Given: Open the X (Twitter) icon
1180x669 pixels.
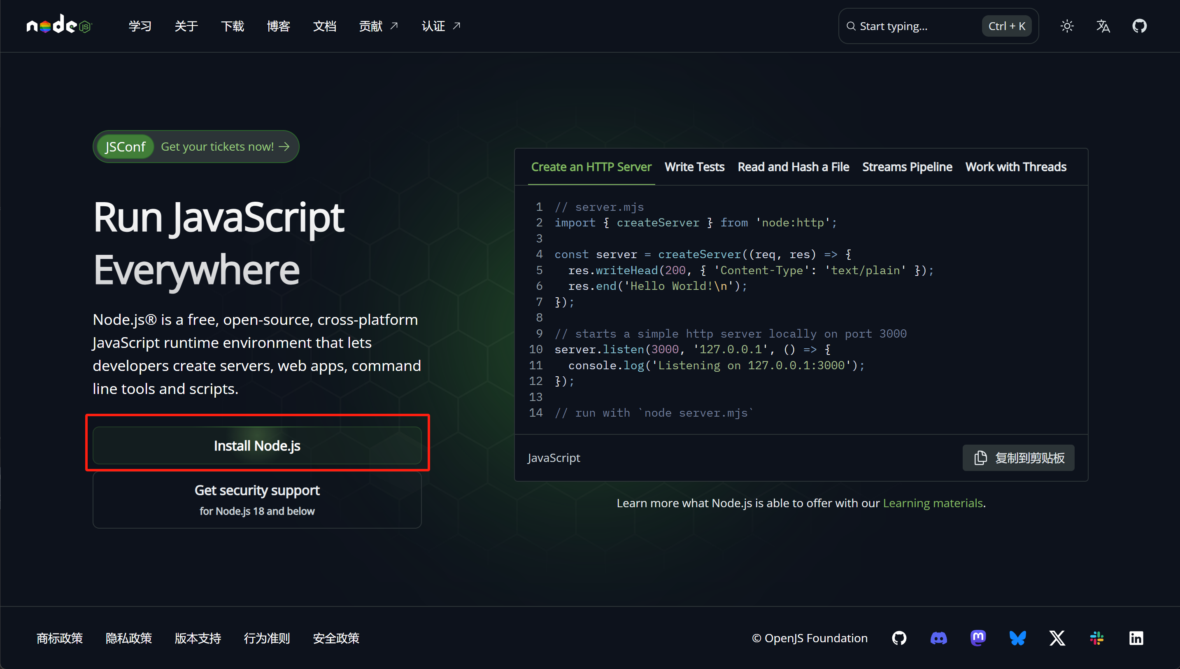Looking at the screenshot, I should [1057, 638].
